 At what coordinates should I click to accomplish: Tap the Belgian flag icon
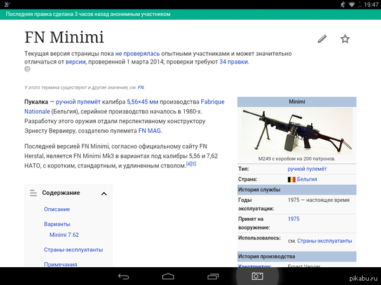(291, 180)
